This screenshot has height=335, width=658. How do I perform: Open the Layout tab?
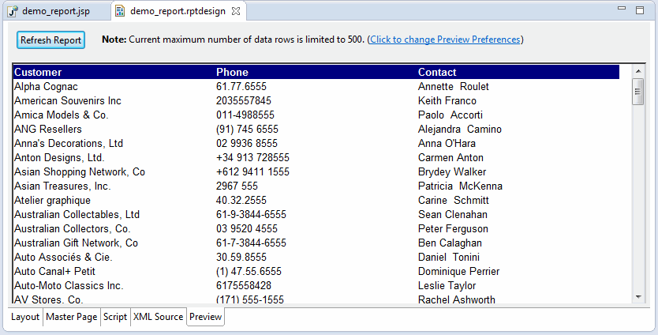pos(24,317)
